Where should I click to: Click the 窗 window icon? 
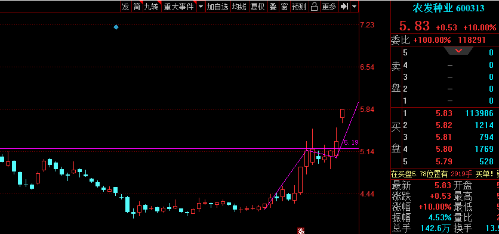(x=284, y=7)
